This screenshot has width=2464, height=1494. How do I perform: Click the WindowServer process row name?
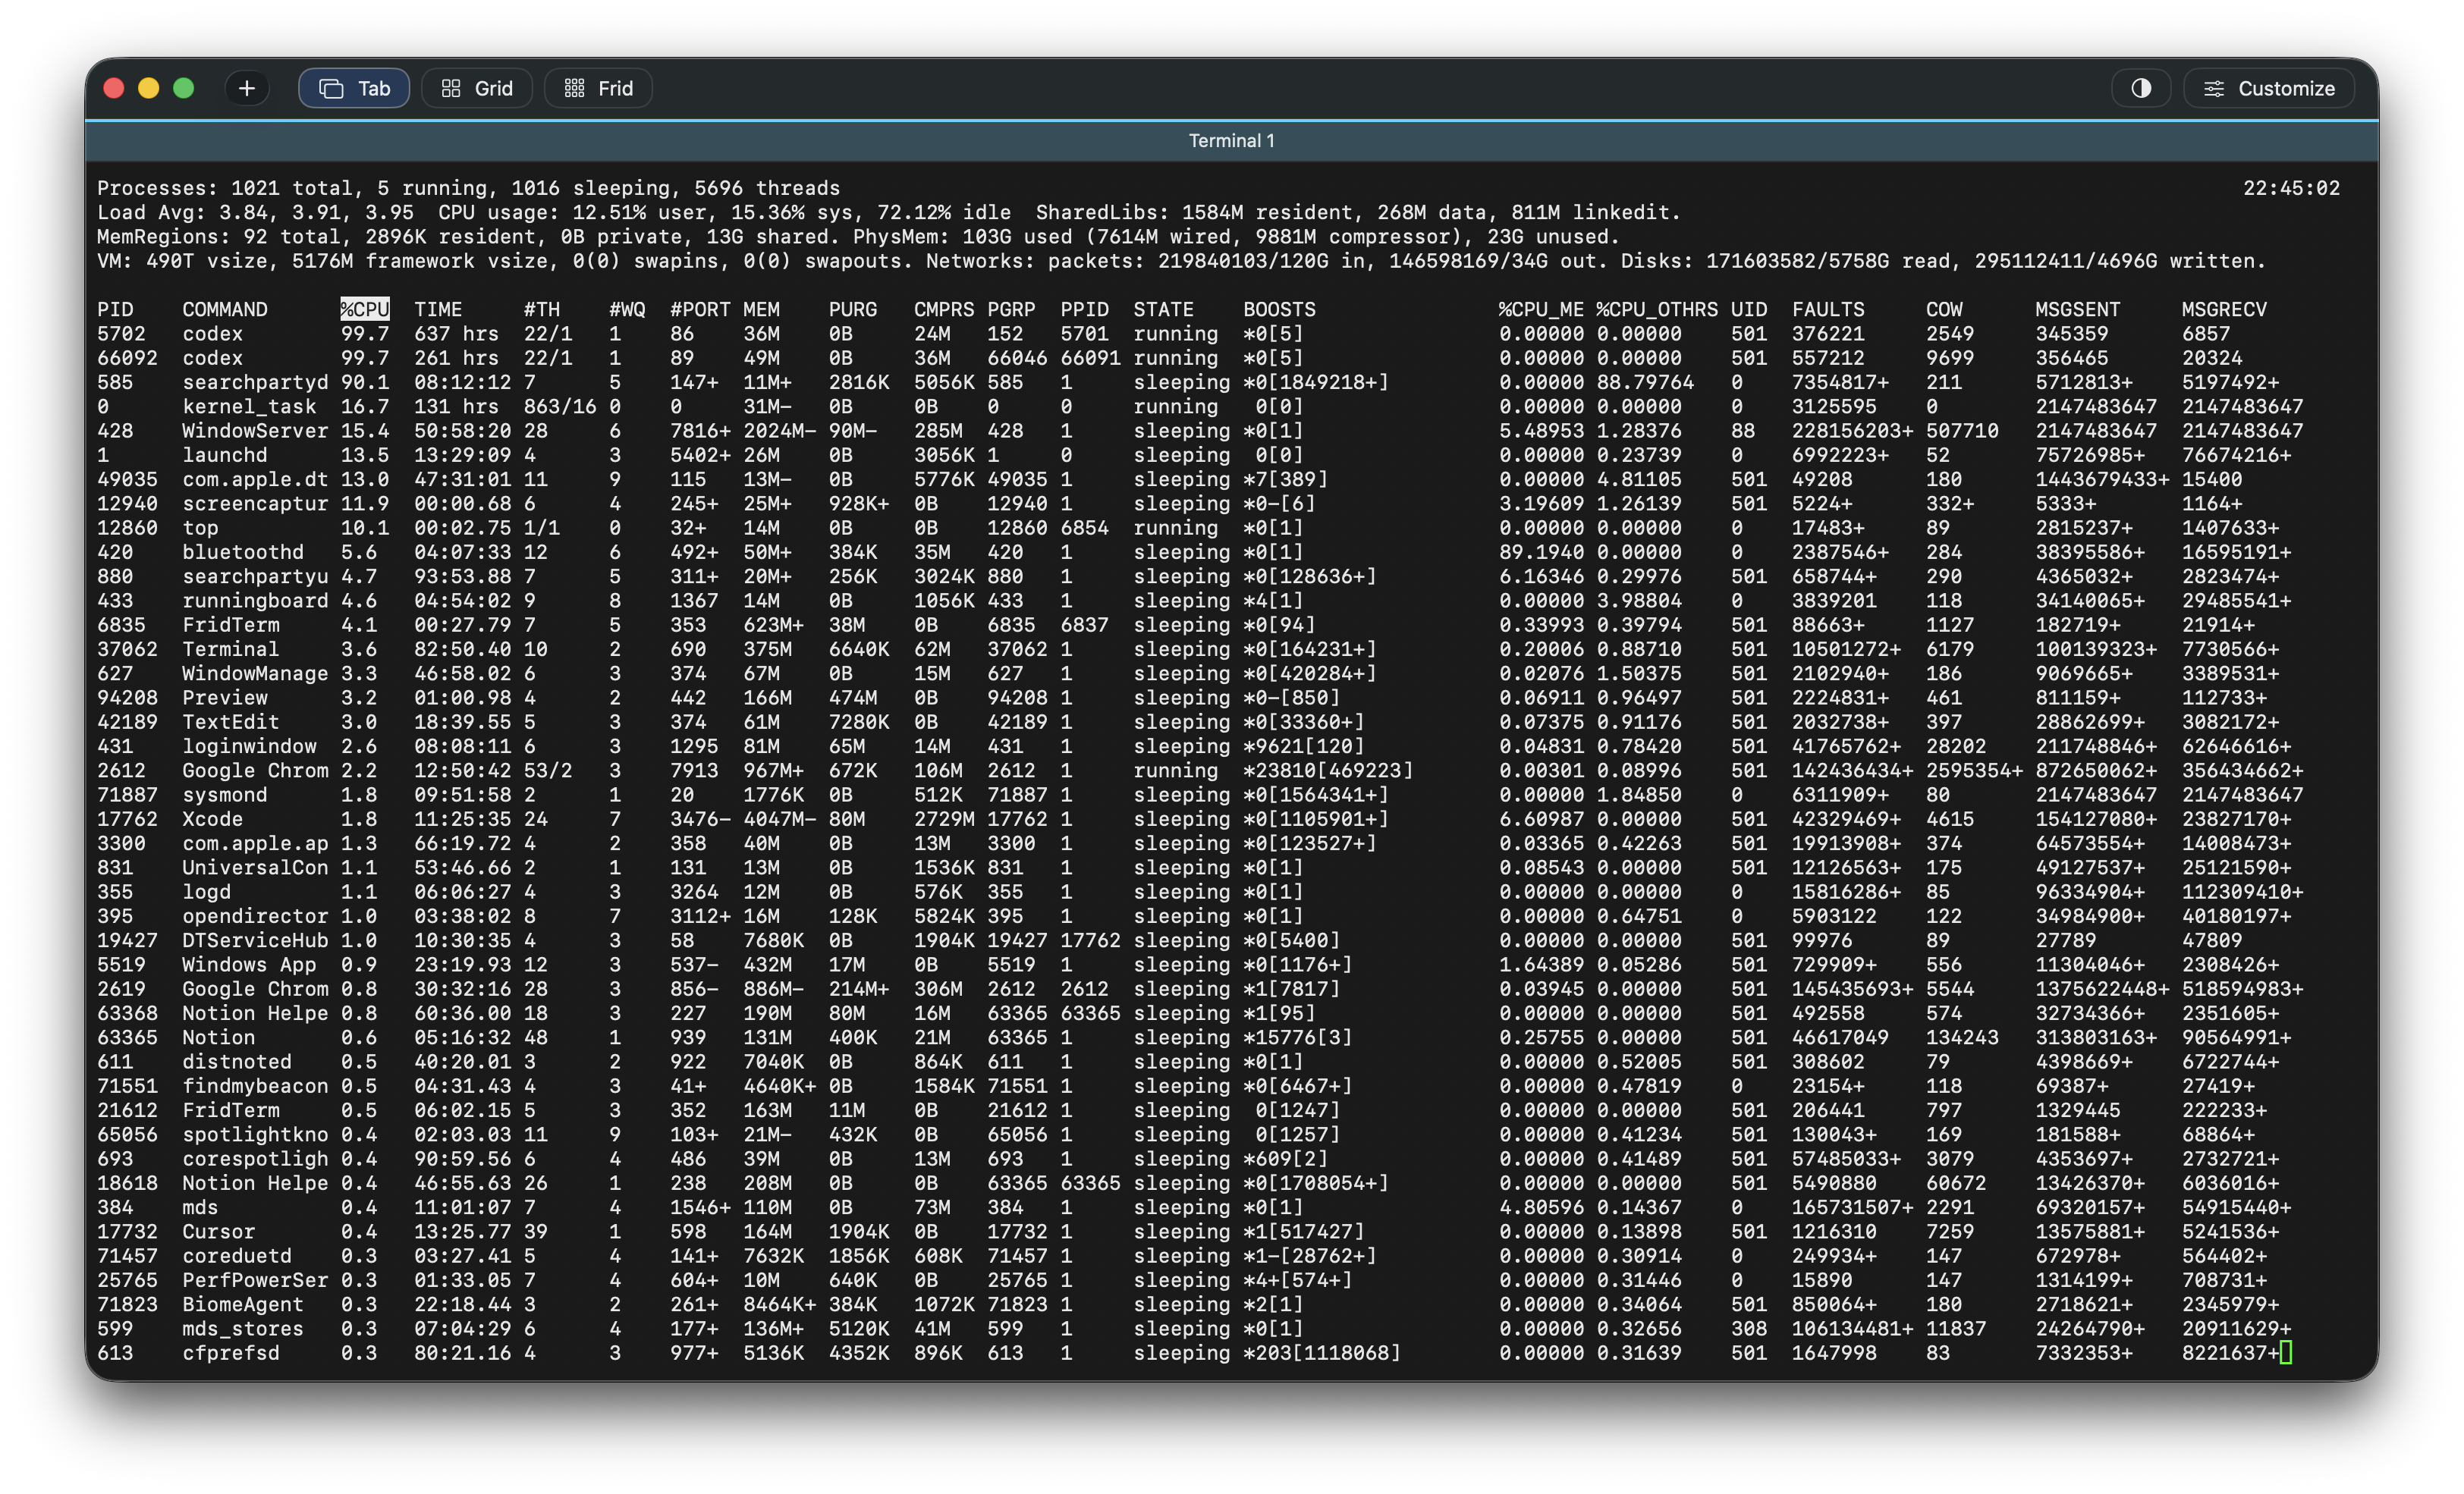[x=255, y=430]
